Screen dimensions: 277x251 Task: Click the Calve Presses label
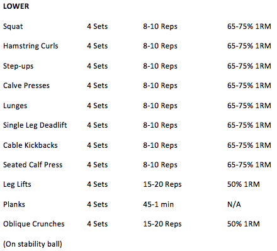pos(26,86)
